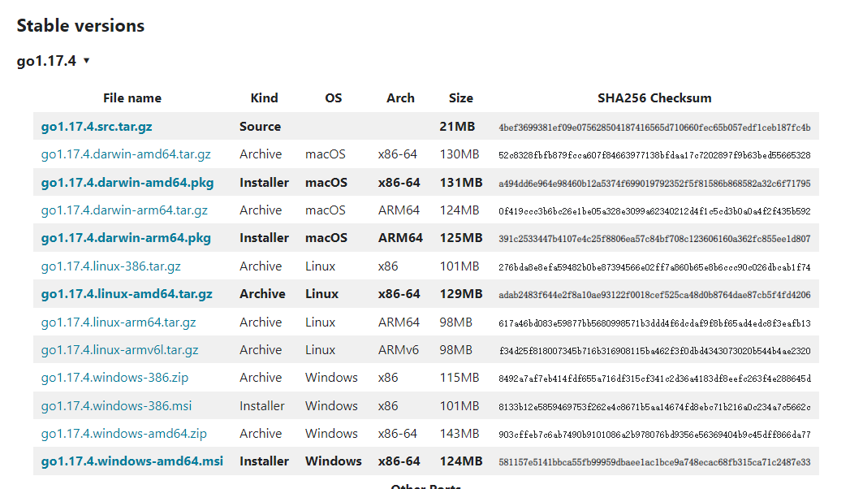The height and width of the screenshot is (489, 850).
Task: Download go1.17.4.windows-386.msi installer
Action: (117, 406)
